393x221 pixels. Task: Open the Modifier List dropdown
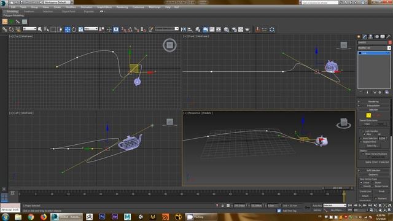(x=374, y=48)
